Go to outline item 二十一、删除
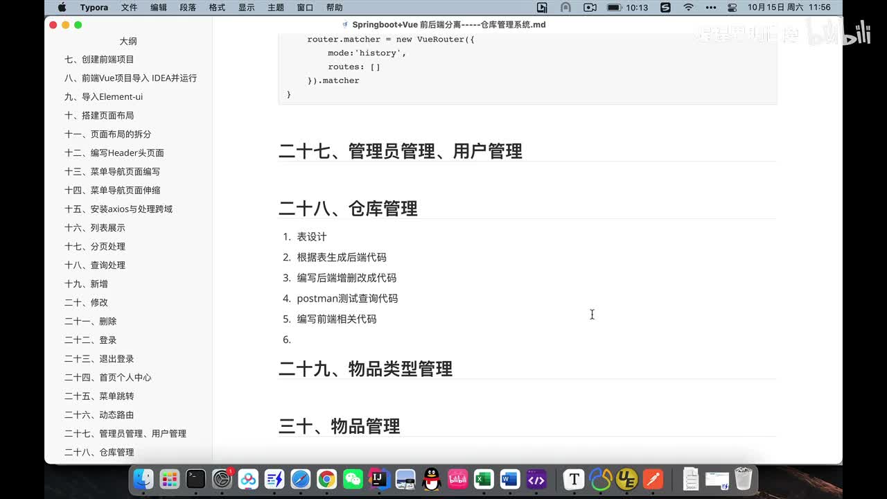The image size is (887, 499). [91, 322]
